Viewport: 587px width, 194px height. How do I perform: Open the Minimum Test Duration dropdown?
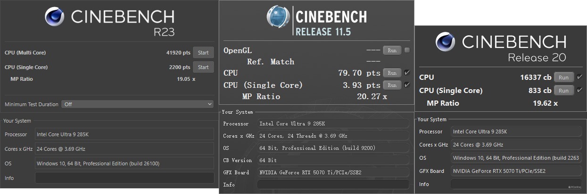click(138, 104)
